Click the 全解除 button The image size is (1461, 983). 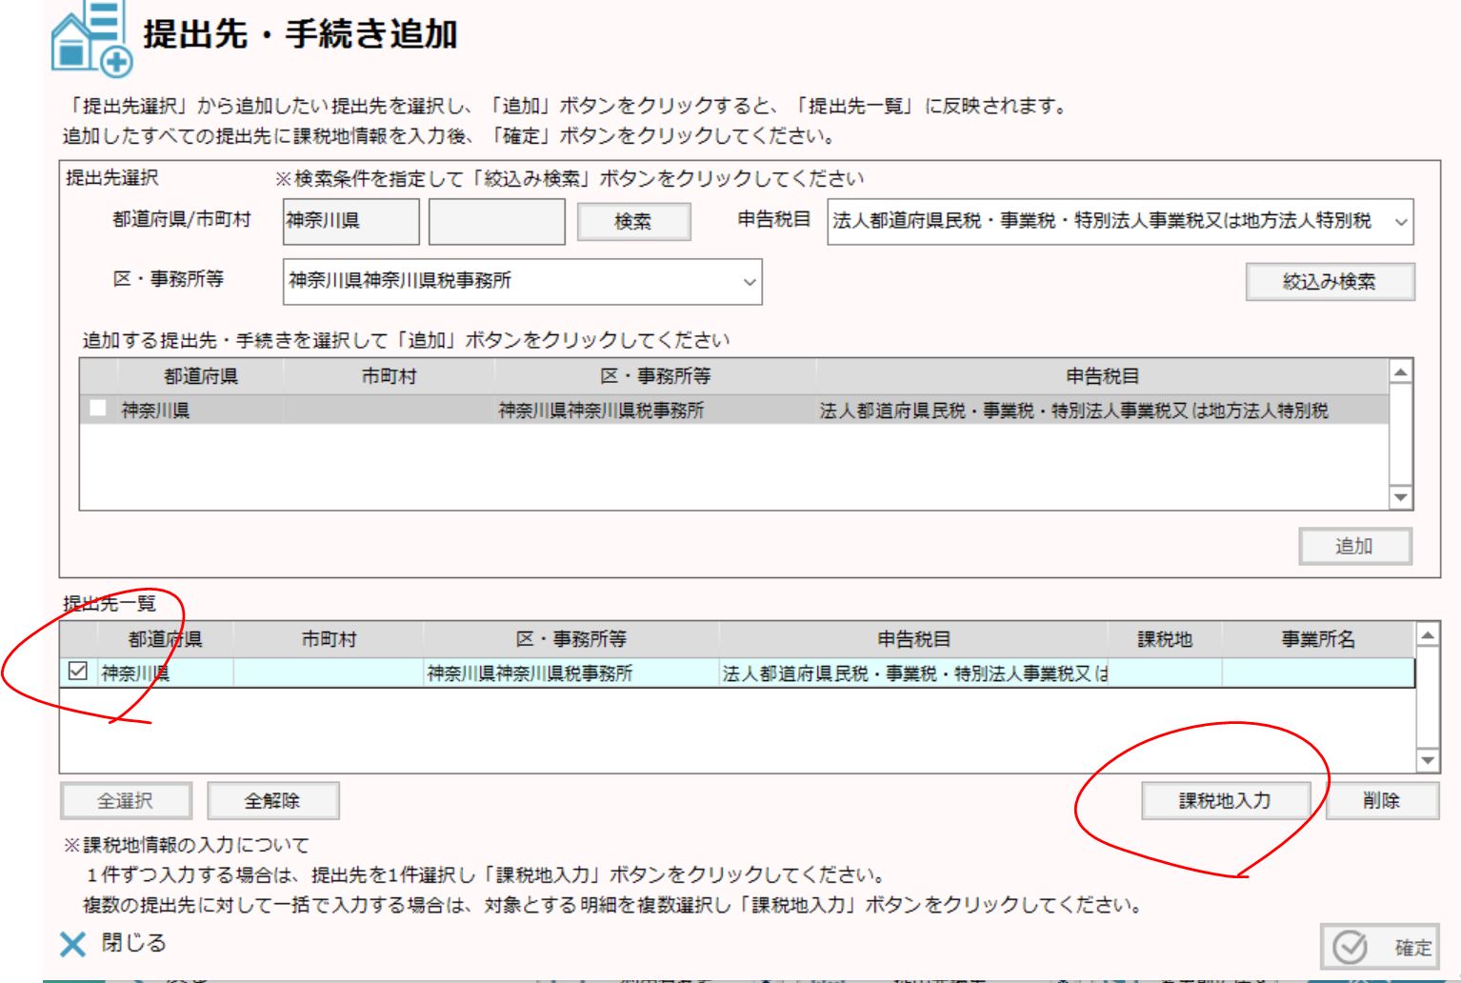(272, 801)
